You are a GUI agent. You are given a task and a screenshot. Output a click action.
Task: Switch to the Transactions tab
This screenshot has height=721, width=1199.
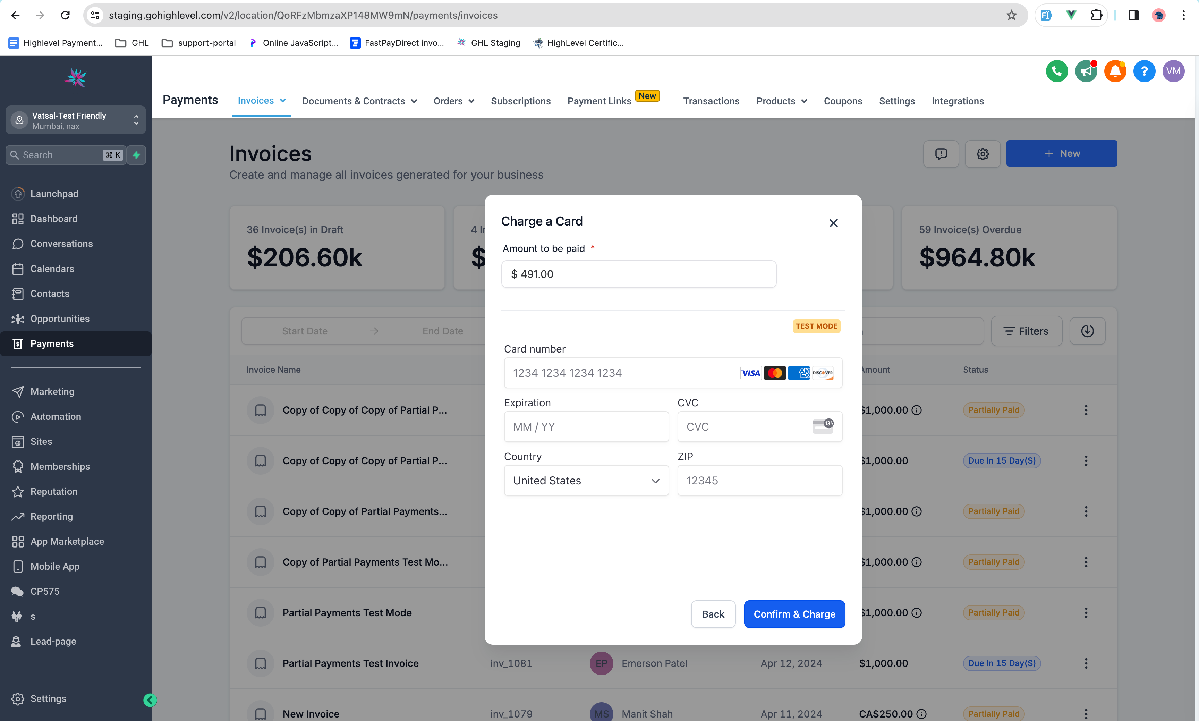(711, 101)
